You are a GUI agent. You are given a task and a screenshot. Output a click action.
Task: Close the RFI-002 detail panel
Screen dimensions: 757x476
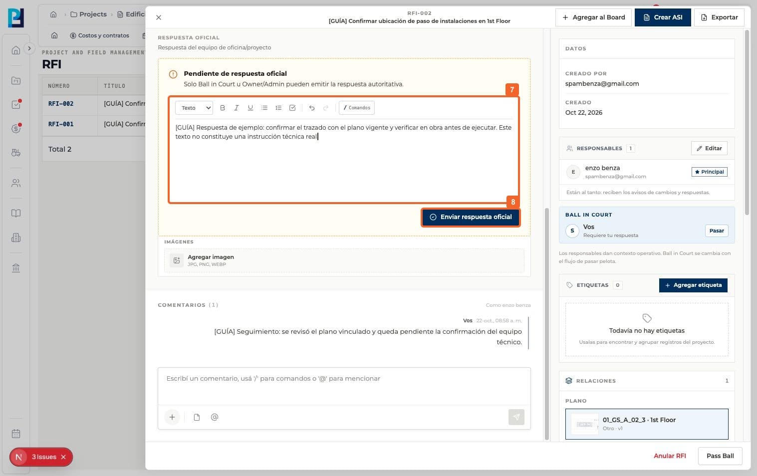(x=159, y=17)
